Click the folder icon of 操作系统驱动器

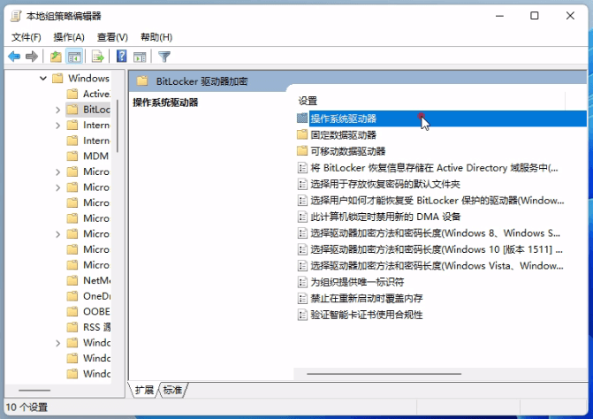302,118
